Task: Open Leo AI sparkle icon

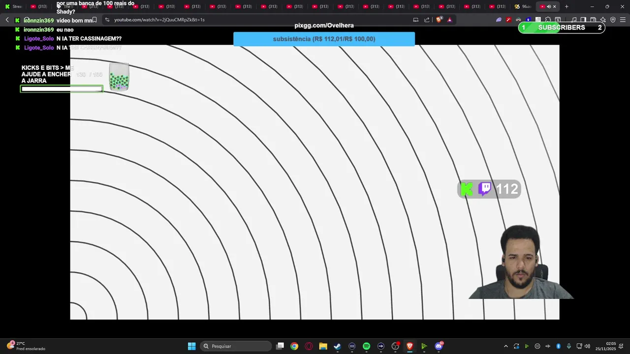Action: (x=603, y=20)
